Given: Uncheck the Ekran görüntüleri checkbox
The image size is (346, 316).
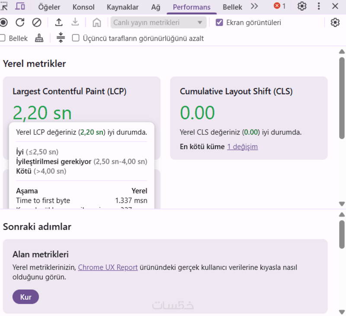Looking at the screenshot, I should pyautogui.click(x=219, y=23).
